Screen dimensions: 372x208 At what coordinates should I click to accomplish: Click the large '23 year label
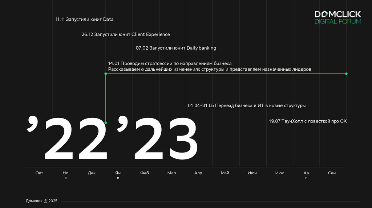coord(157,138)
